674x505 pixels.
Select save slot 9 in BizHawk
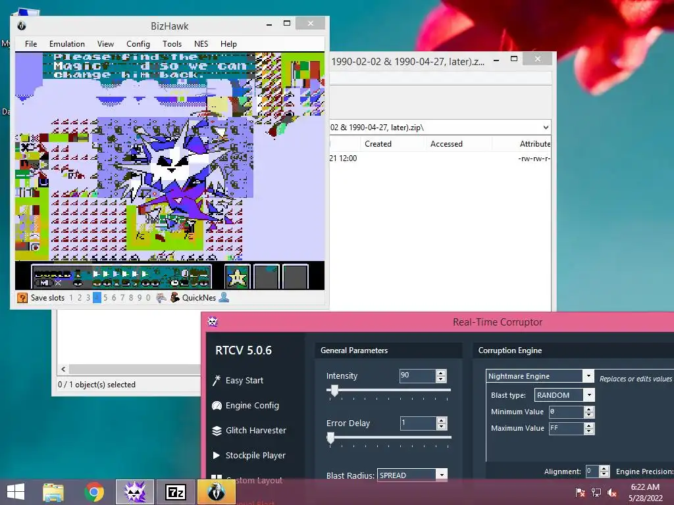[x=140, y=298]
